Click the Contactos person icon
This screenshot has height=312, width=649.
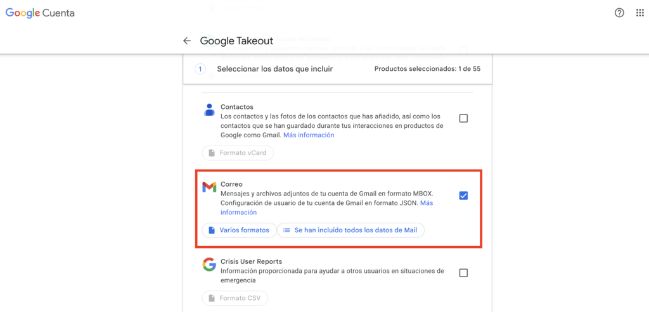coord(209,109)
